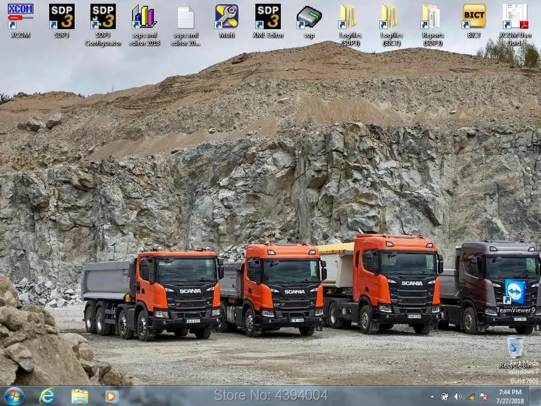541x406 pixels.
Task: Open Windows Explorer from the taskbar
Action: [x=80, y=396]
